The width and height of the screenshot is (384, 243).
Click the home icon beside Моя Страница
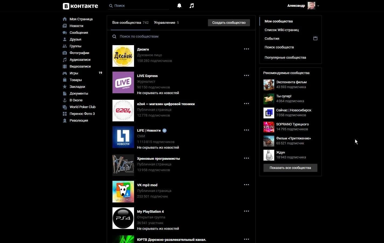pos(65,19)
